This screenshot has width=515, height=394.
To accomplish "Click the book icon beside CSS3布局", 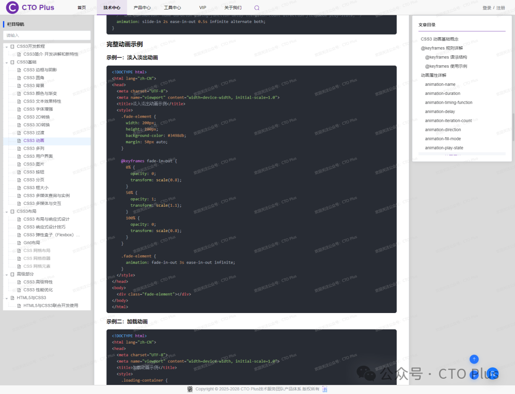I will coord(12,211).
